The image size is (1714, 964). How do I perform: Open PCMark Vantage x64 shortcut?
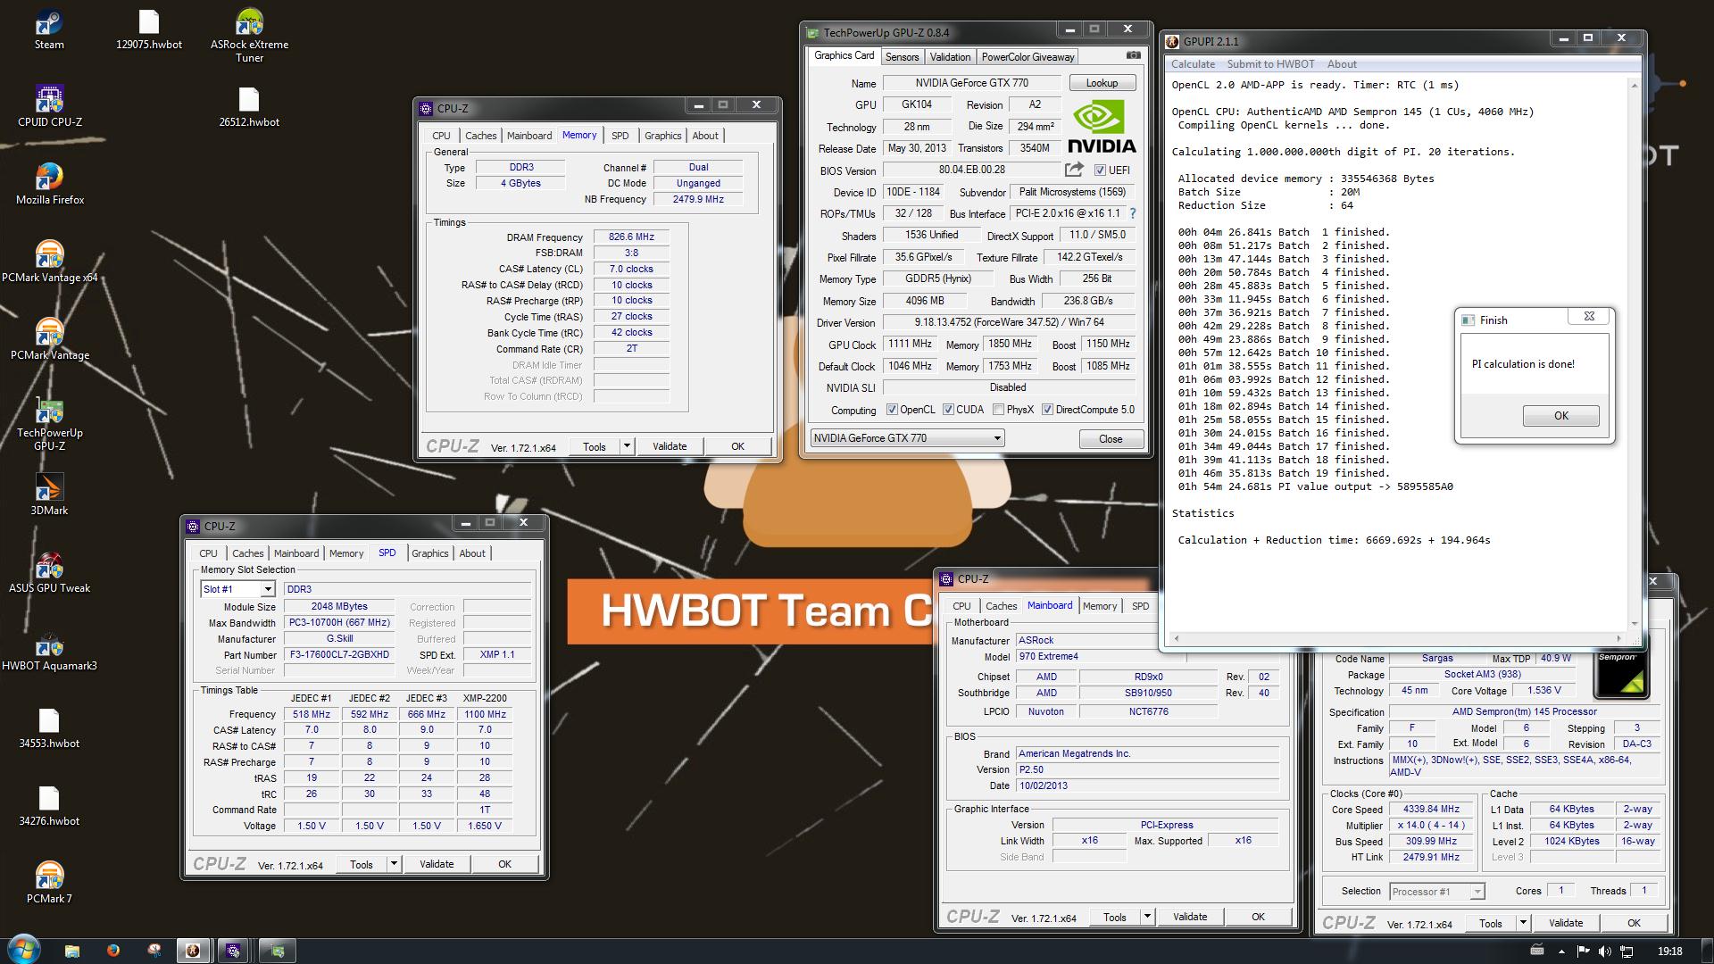pyautogui.click(x=49, y=262)
